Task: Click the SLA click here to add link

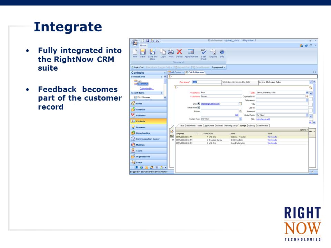Action: tap(263, 119)
